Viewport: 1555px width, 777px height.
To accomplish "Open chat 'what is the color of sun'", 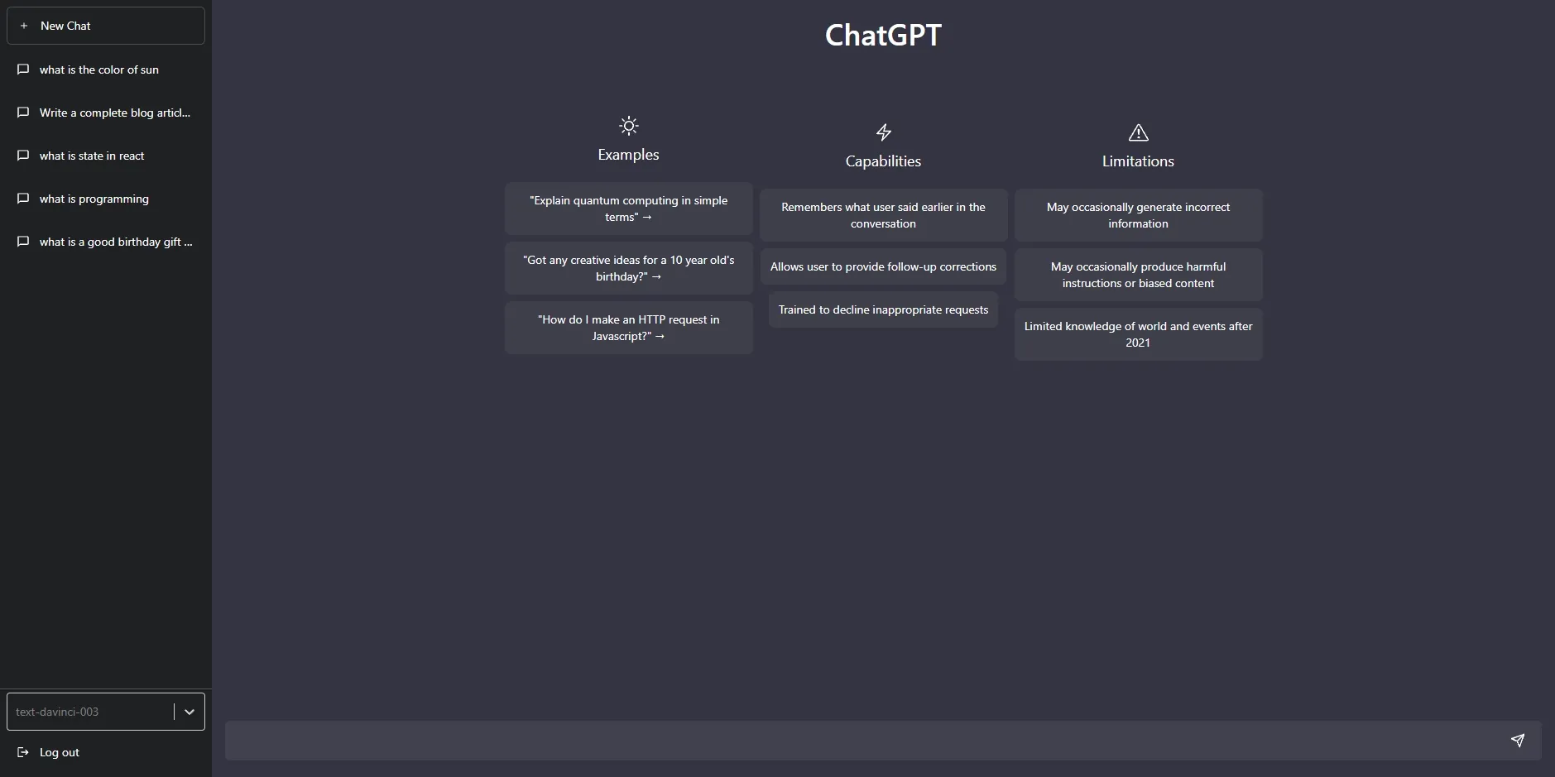I will pos(106,70).
